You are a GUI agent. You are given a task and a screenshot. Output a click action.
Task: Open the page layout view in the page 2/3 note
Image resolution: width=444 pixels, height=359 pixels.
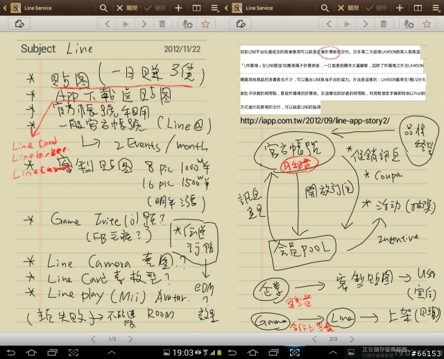pyautogui.click(x=418, y=8)
